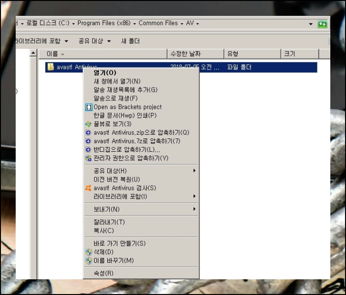Screen dimensions: 346x295
Task: Click the 새 폴더 toolbar button
Action: [x=130, y=41]
